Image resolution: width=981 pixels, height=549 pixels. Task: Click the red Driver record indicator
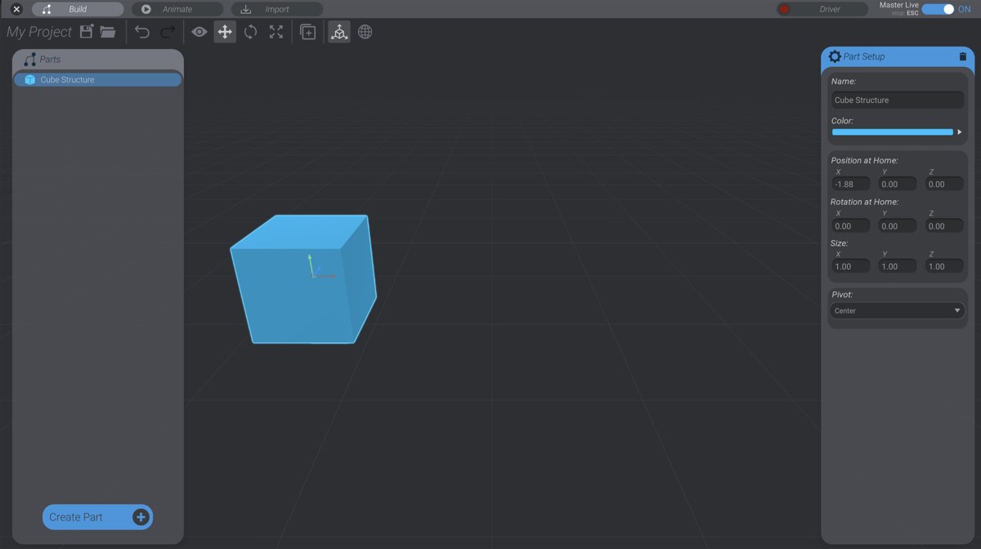click(783, 8)
